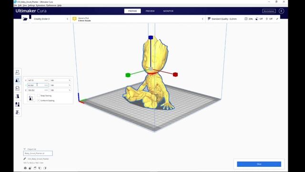Open the Per Model Settings tool
The width and height of the screenshot is (305, 172).
point(18,104)
